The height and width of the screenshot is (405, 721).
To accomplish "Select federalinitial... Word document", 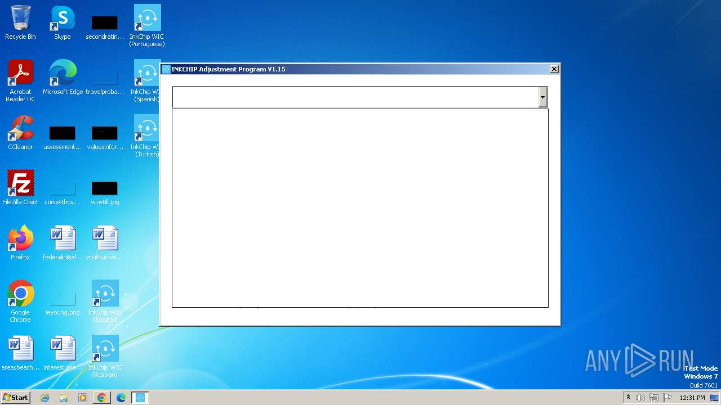I will point(63,243).
